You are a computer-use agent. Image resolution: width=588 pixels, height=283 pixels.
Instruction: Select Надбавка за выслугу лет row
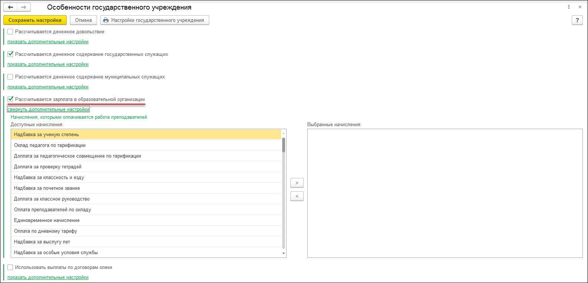click(x=146, y=242)
